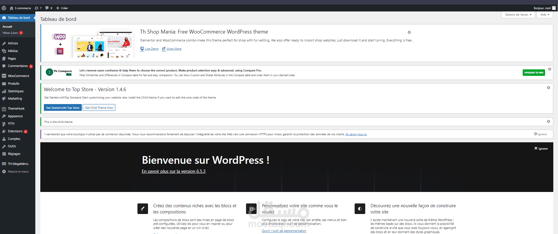Open the WooCommerce menu
Image resolution: width=558 pixels, height=234 pixels.
click(18, 76)
